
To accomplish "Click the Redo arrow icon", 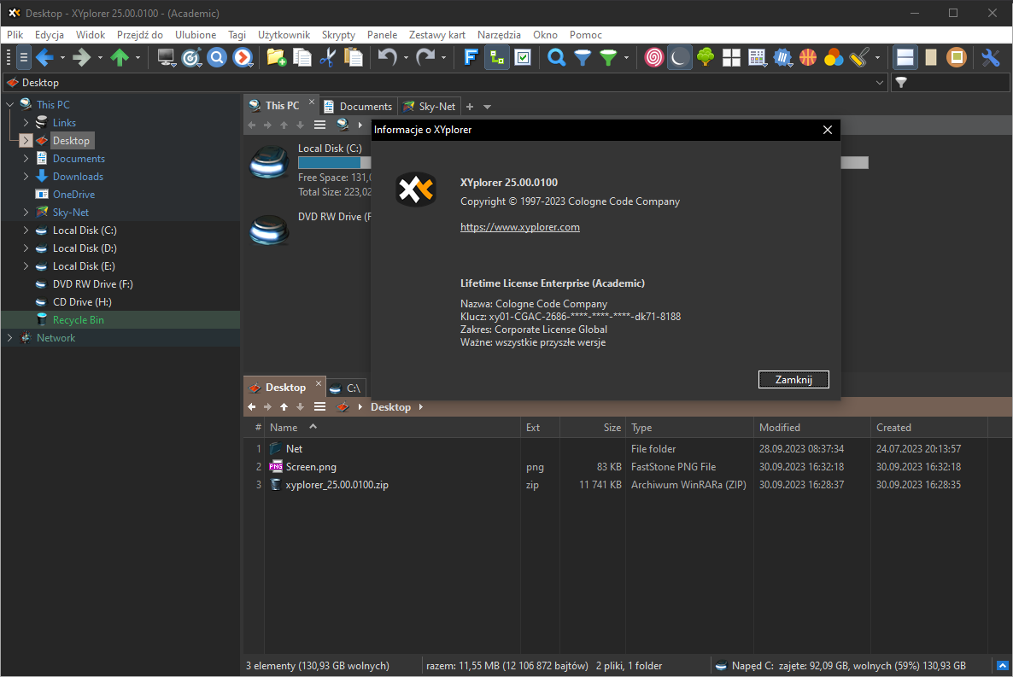I will 425,58.
